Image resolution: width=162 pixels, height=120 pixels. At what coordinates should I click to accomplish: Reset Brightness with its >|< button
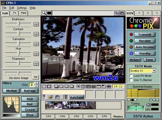pos(36,25)
